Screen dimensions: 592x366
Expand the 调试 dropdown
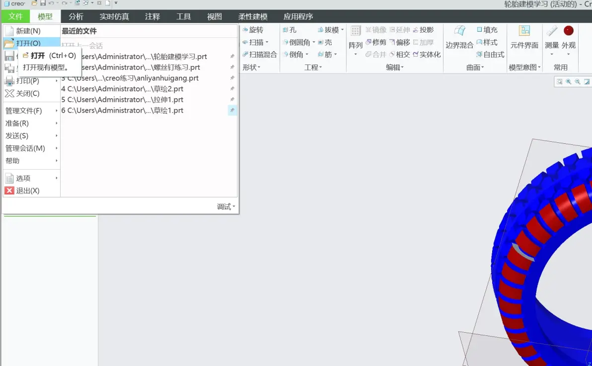[x=226, y=207]
